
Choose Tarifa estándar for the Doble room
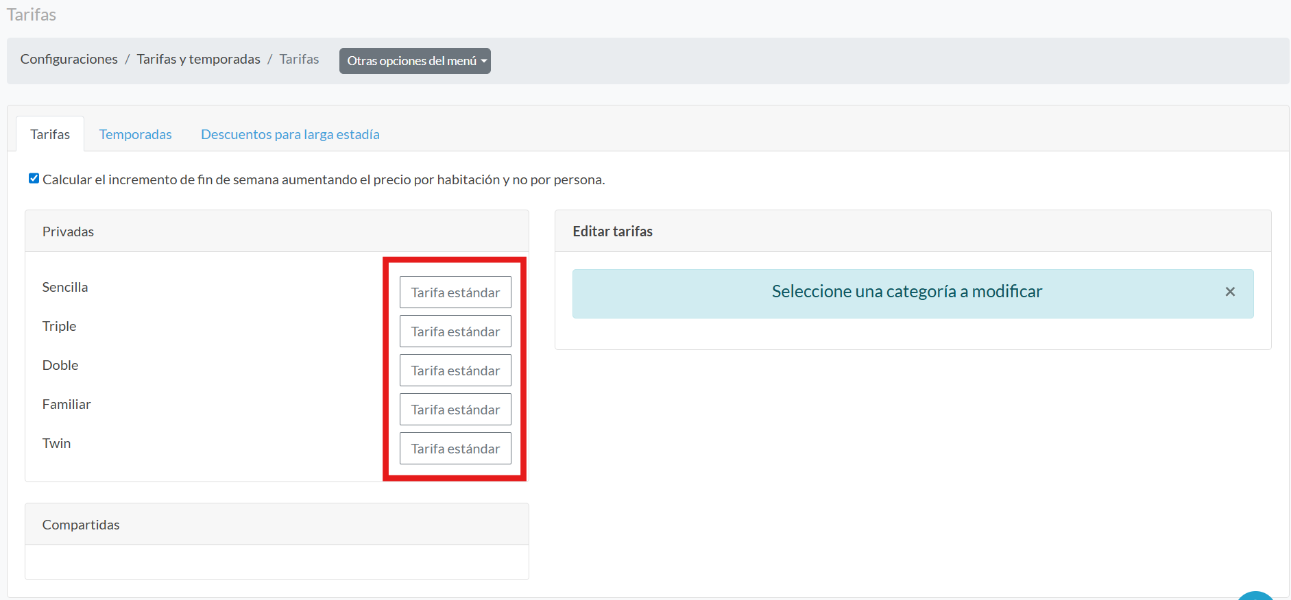455,371
